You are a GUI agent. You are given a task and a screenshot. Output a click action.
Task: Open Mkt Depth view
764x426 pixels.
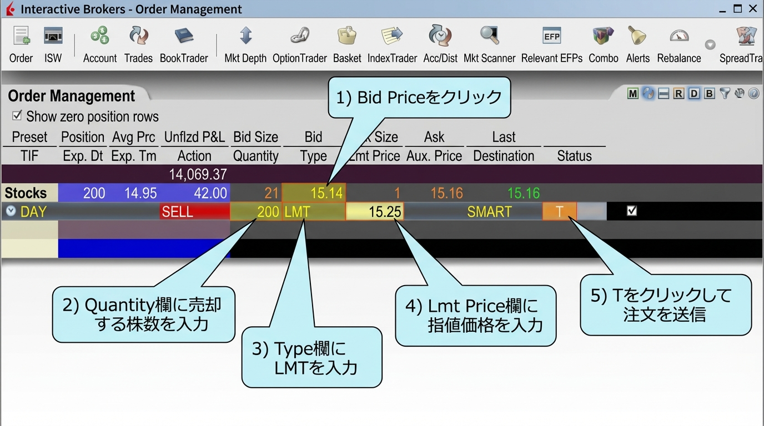[245, 45]
